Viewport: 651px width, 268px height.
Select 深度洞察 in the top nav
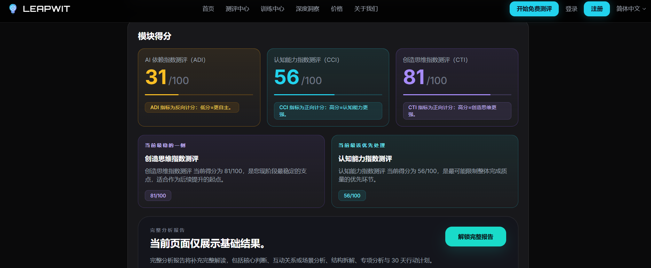pos(307,9)
